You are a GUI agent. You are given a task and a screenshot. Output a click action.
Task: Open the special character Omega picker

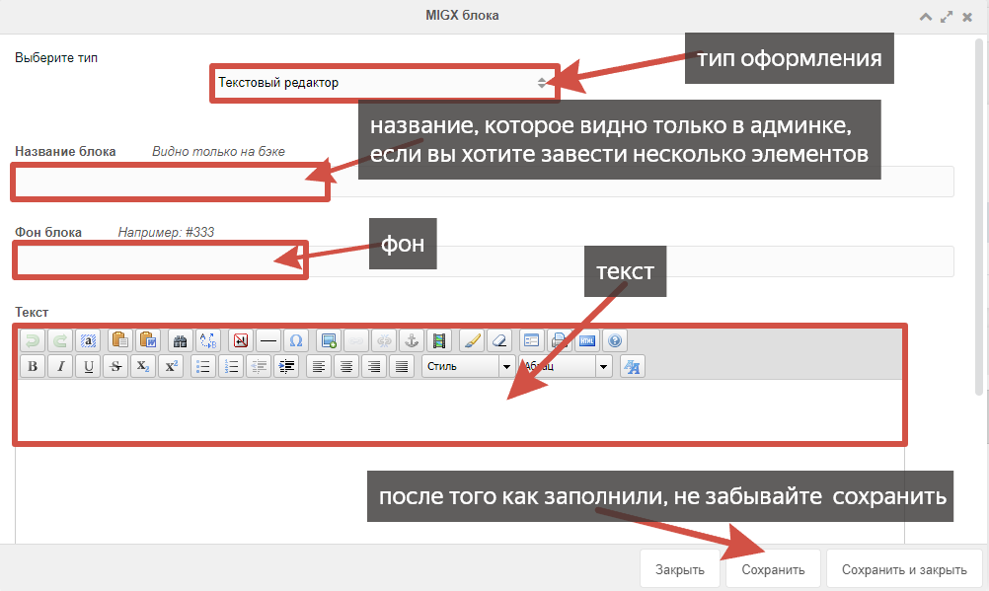point(296,340)
